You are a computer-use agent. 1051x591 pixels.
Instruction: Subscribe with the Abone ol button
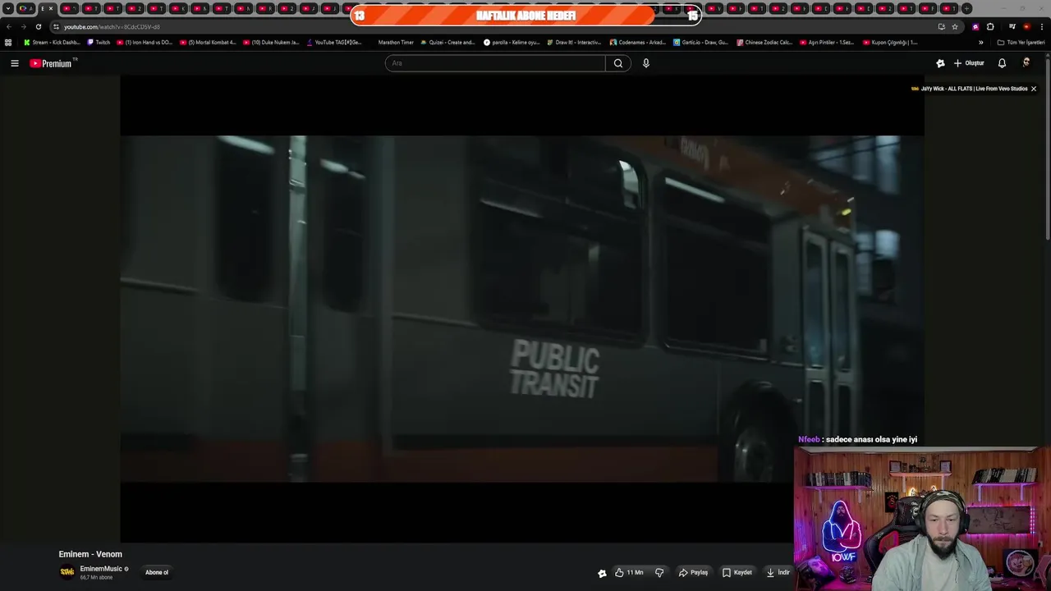[x=157, y=573]
